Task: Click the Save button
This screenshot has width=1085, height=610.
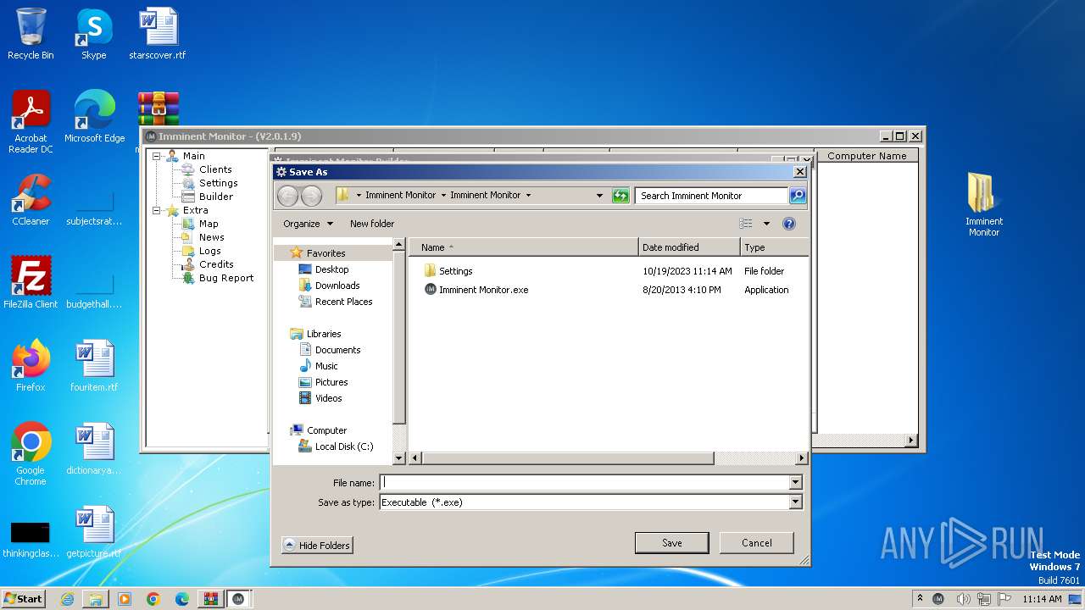Action: 672,543
